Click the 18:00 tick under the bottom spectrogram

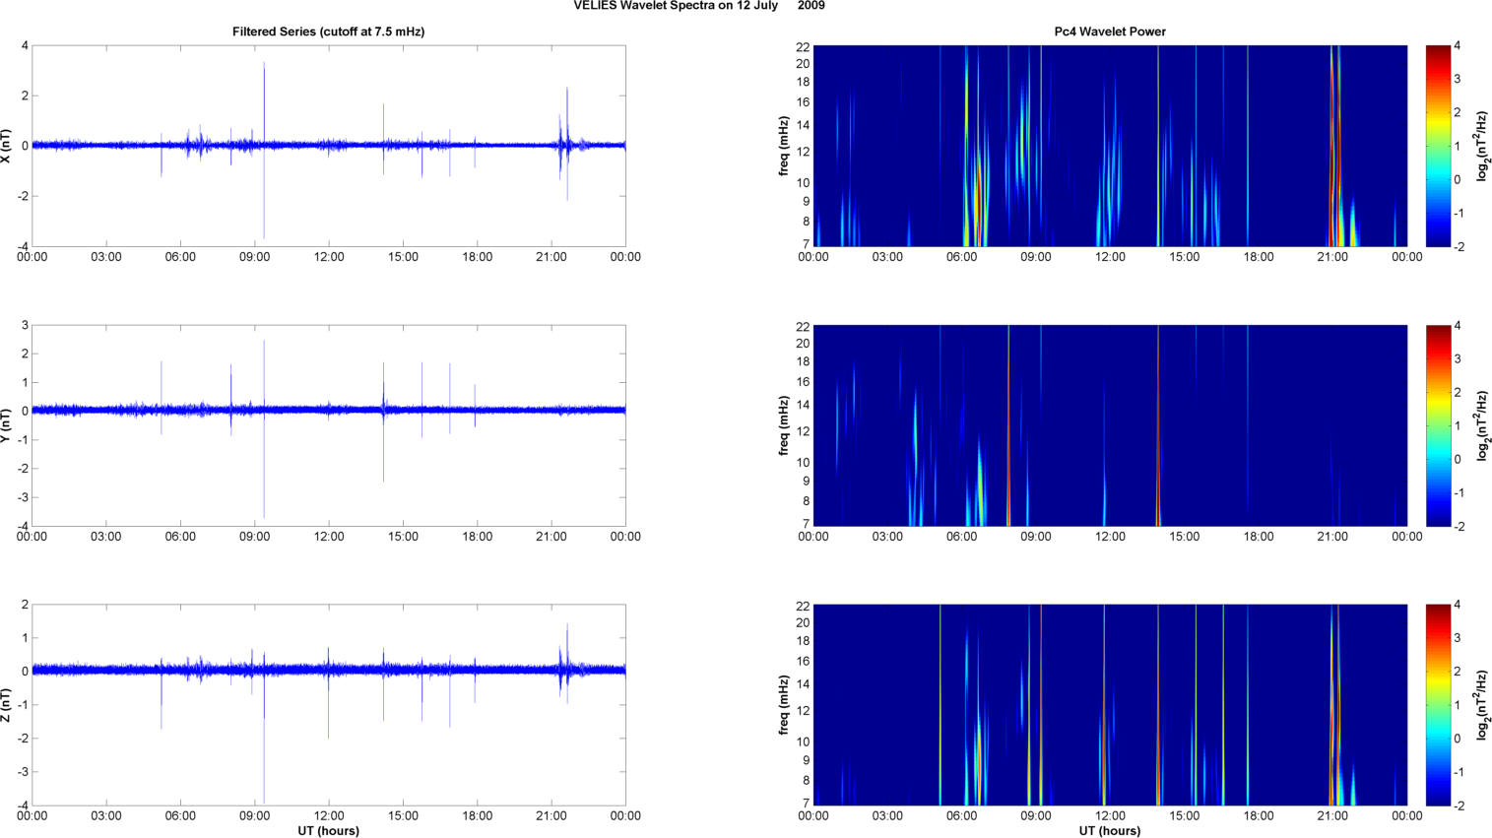click(x=1259, y=815)
